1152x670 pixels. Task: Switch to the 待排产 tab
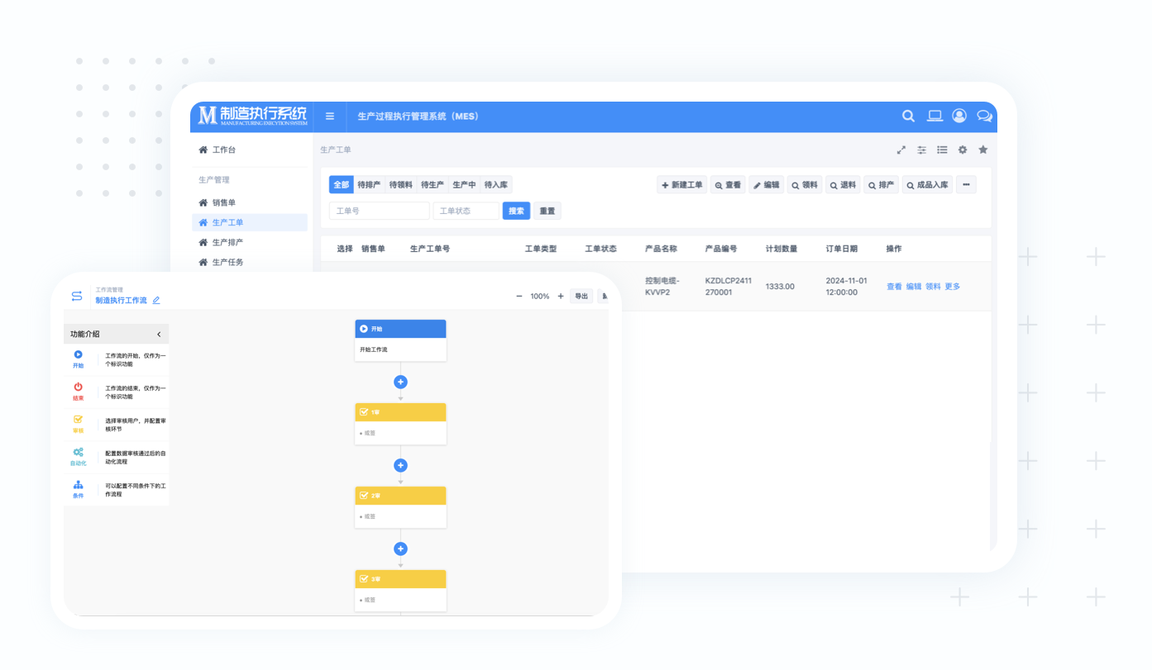coord(369,185)
